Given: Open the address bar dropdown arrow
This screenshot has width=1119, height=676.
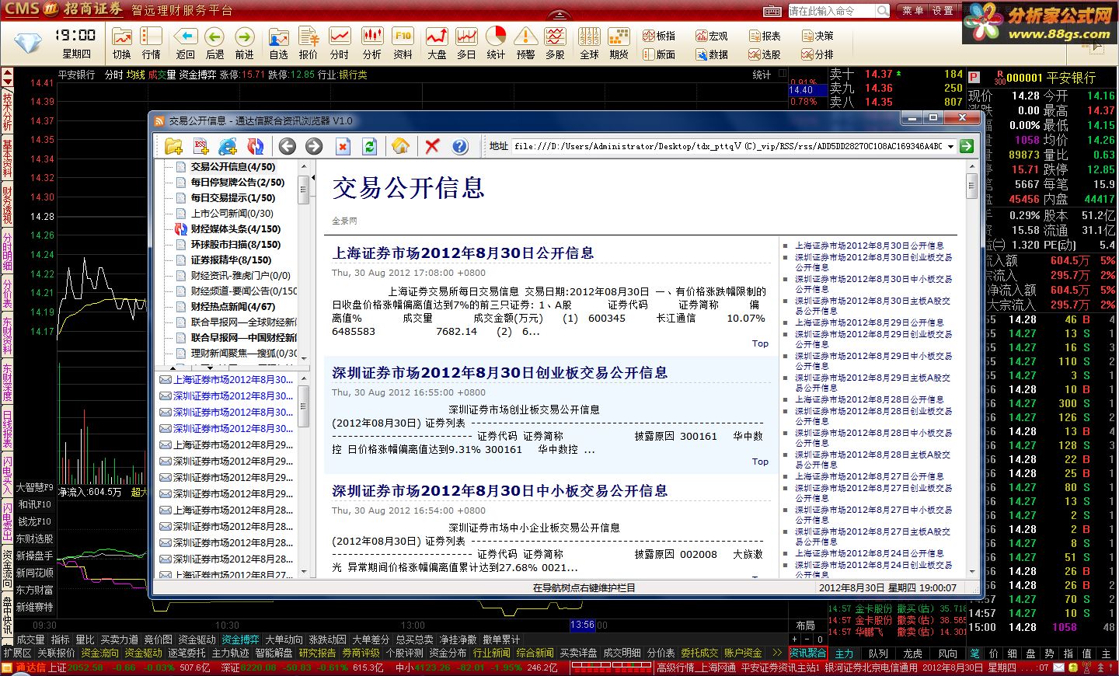Looking at the screenshot, I should [950, 146].
